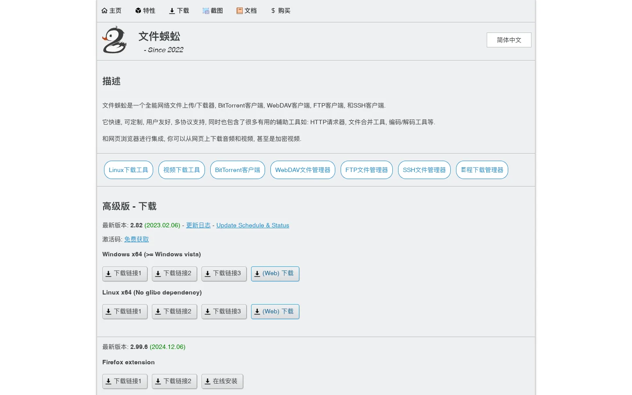The image size is (632, 395).
Task: Open the 截图 screenshots menu item
Action: tap(213, 11)
